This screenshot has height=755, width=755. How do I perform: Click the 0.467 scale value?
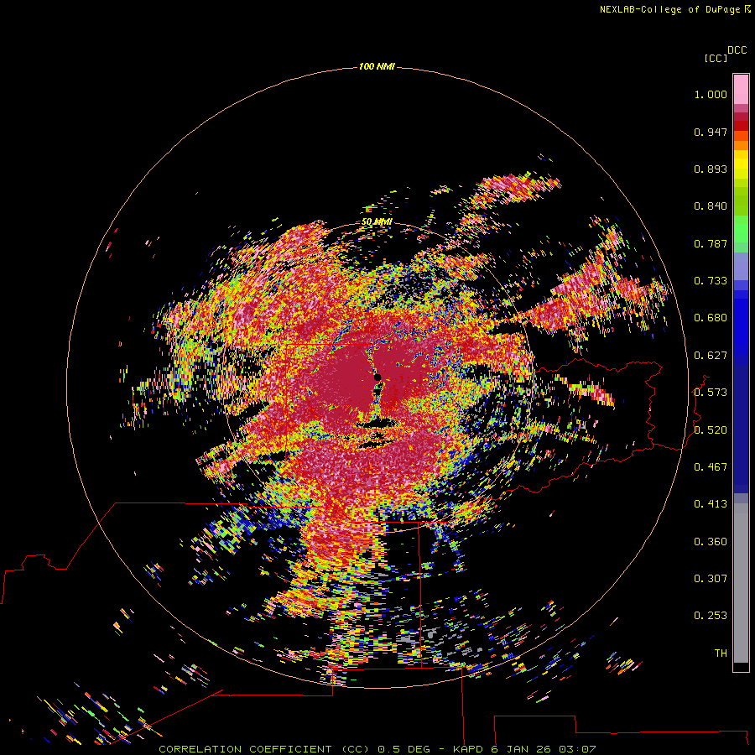click(711, 467)
